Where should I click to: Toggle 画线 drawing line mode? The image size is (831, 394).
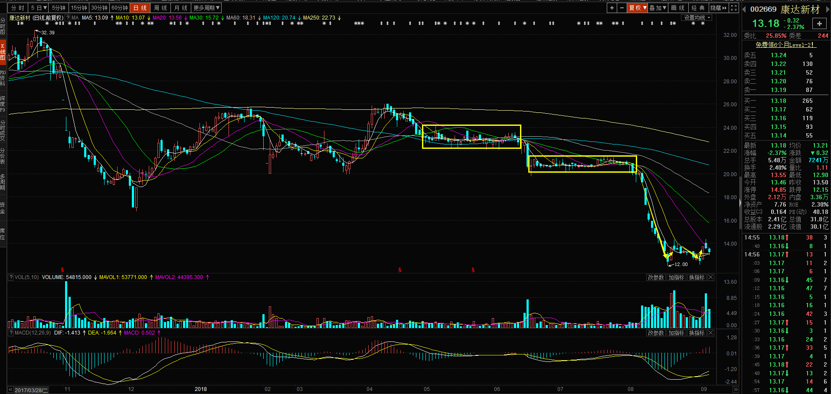(x=677, y=8)
